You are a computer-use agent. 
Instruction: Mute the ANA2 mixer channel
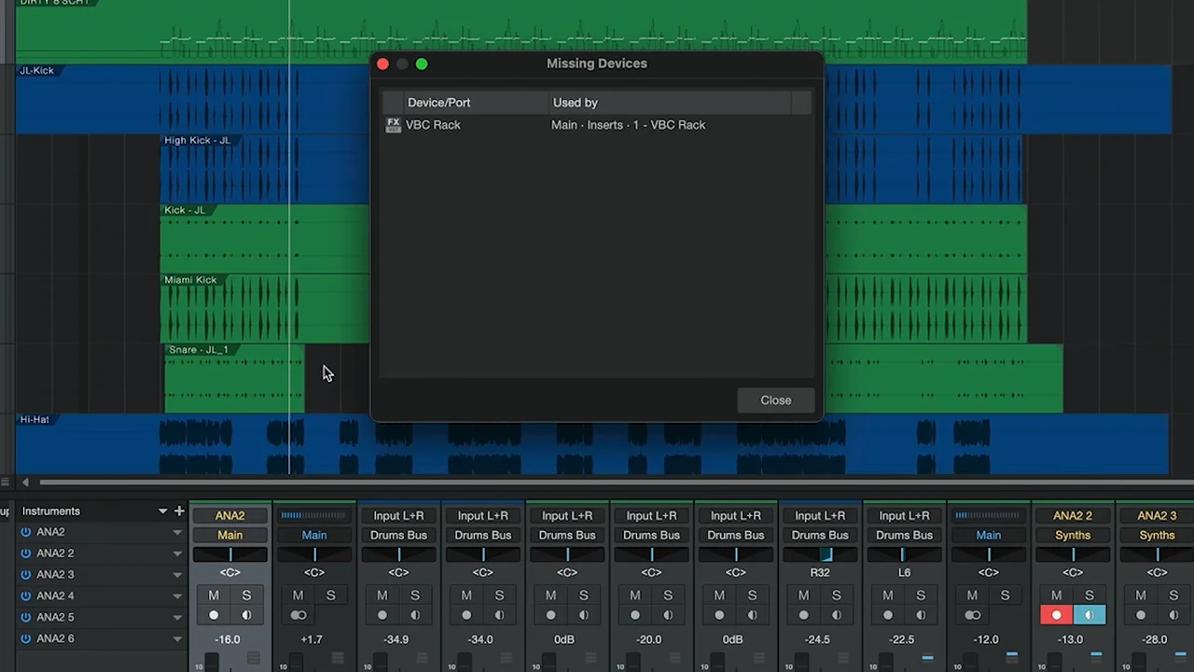coord(214,595)
